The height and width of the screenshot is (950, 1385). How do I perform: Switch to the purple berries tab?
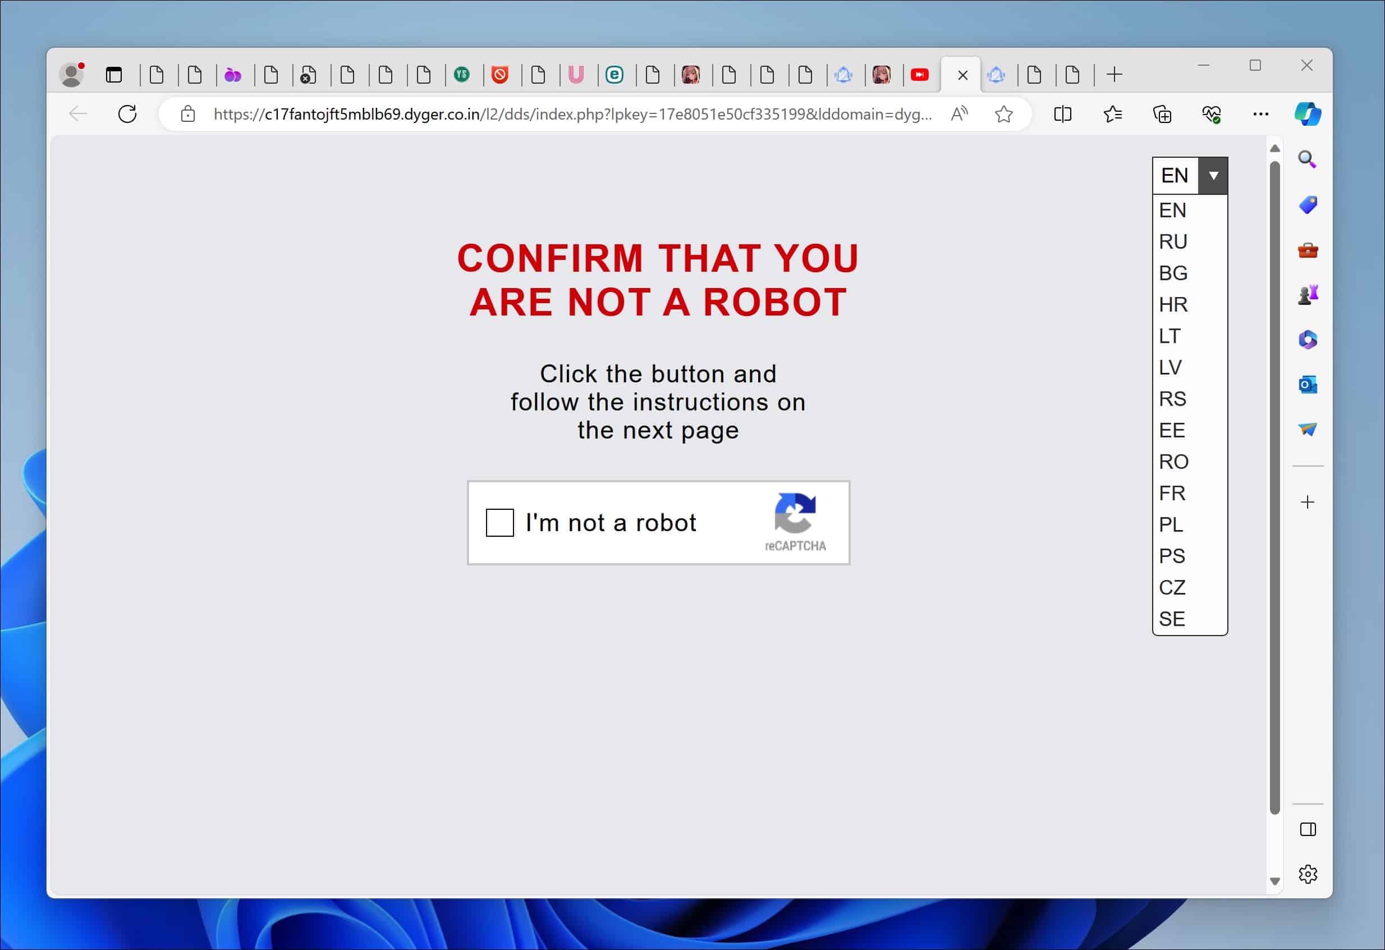(232, 75)
